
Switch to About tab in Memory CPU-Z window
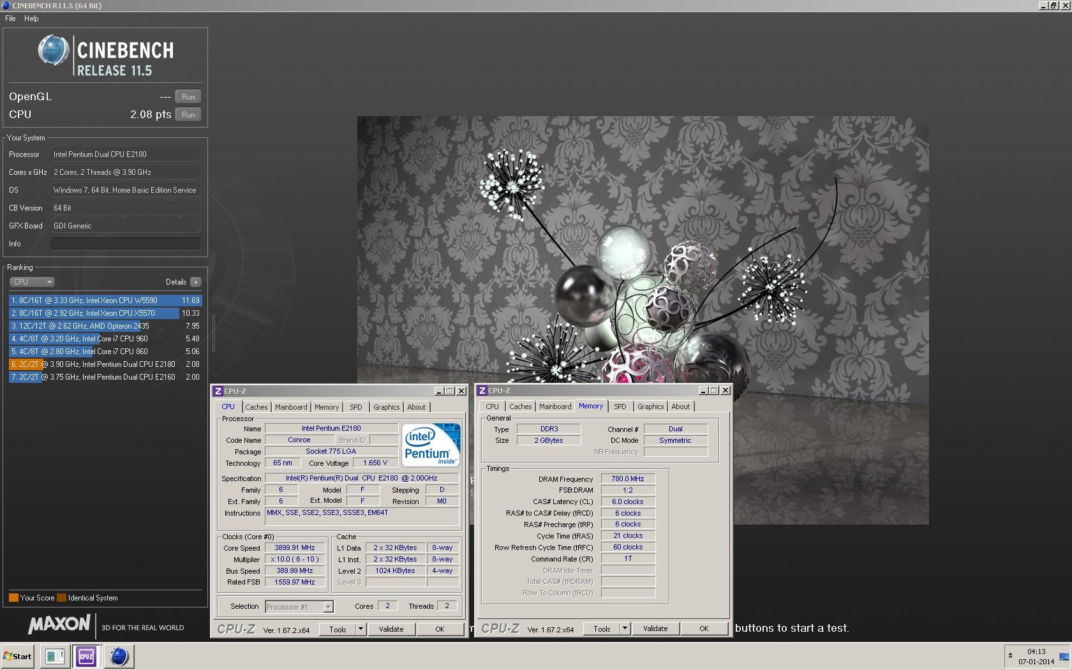point(681,406)
